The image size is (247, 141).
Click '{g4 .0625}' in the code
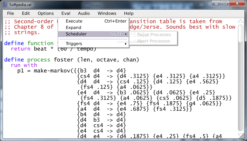(x=202, y=104)
